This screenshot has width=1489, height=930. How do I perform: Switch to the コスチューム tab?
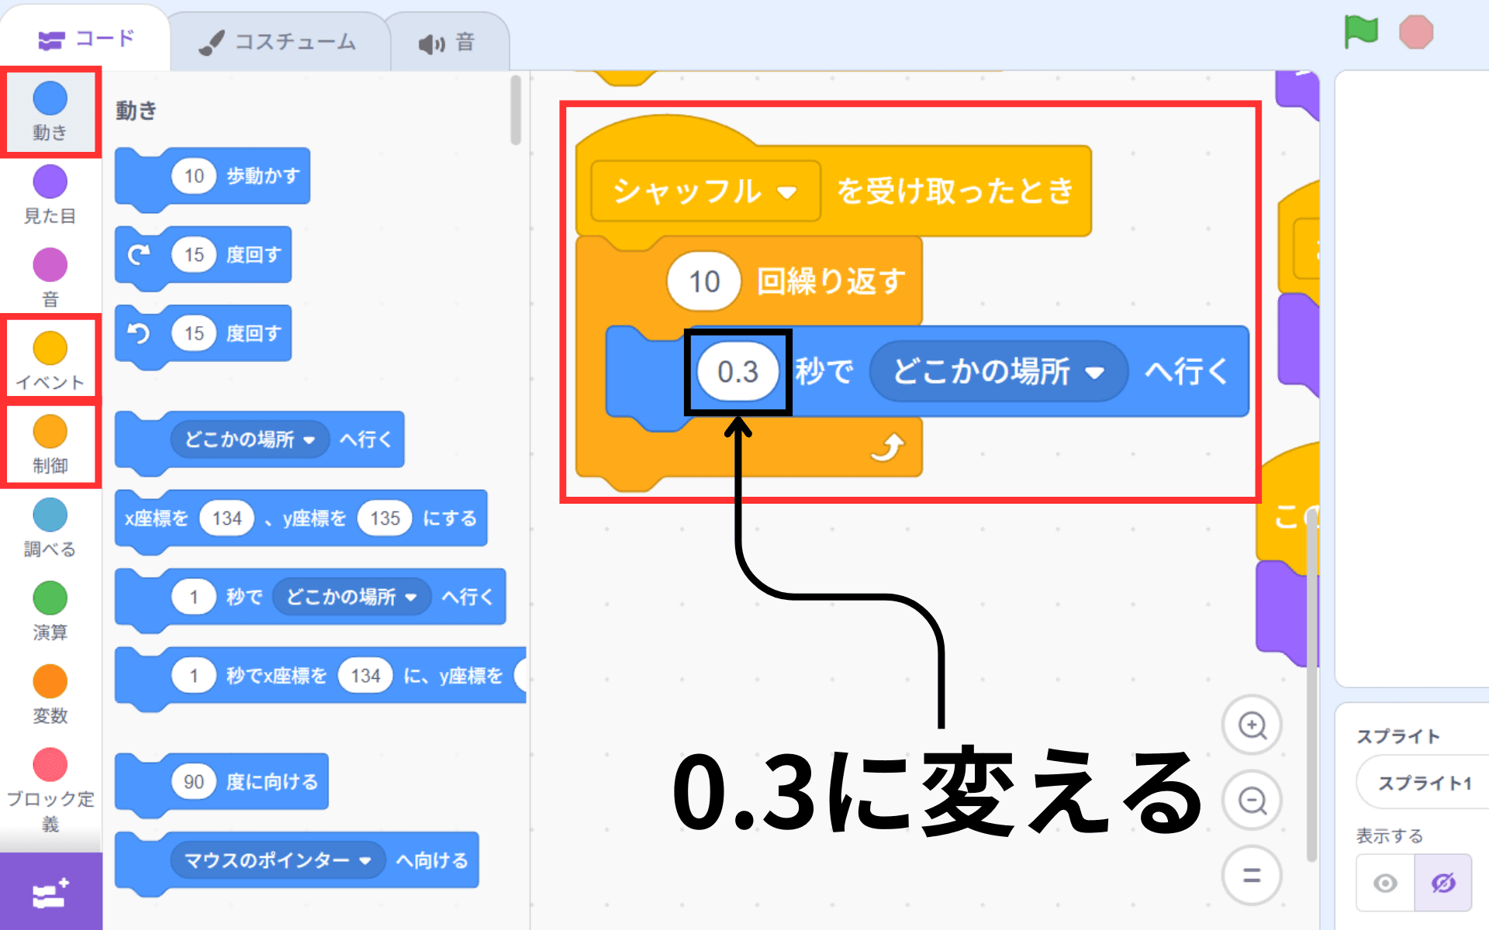click(x=279, y=43)
